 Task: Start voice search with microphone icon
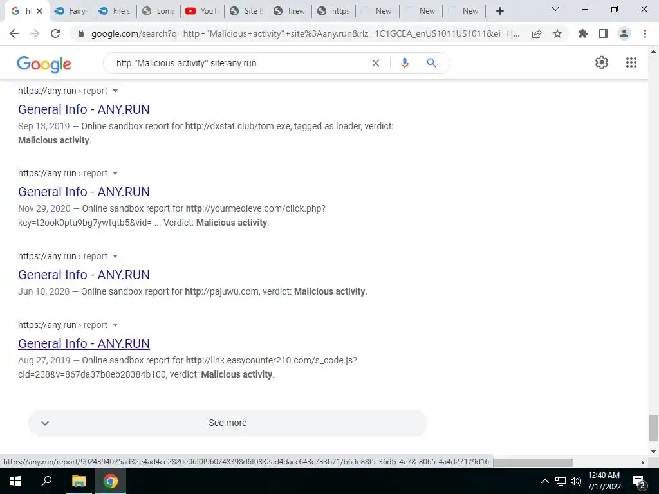pyautogui.click(x=405, y=63)
